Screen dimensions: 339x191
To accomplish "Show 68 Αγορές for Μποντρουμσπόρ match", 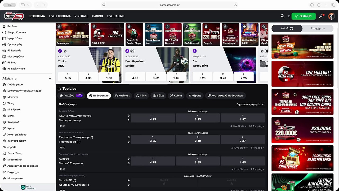I will (256, 126).
